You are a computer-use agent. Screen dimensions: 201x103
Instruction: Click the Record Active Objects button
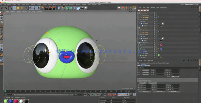click(x=109, y=95)
